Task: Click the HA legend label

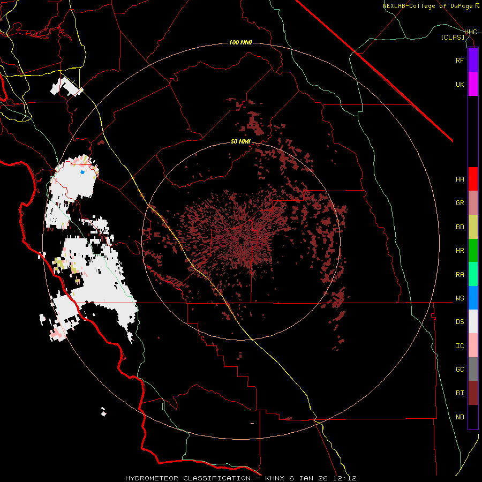Action: tap(460, 179)
